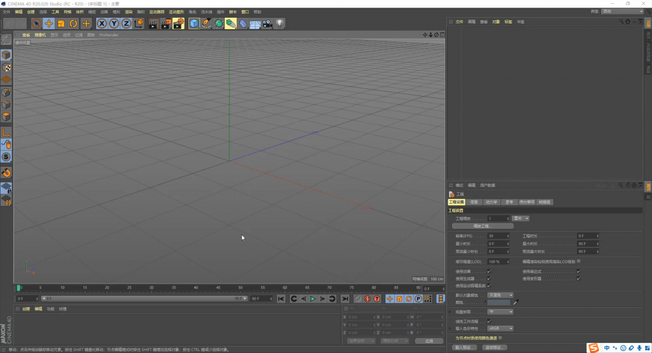Go to start of timeline
The width and height of the screenshot is (652, 353).
(281, 298)
